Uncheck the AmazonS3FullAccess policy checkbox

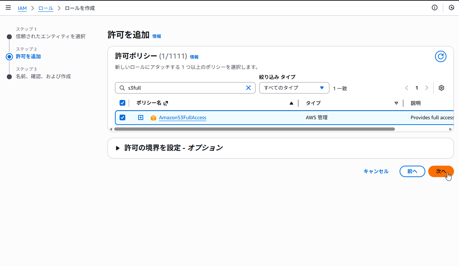point(122,117)
